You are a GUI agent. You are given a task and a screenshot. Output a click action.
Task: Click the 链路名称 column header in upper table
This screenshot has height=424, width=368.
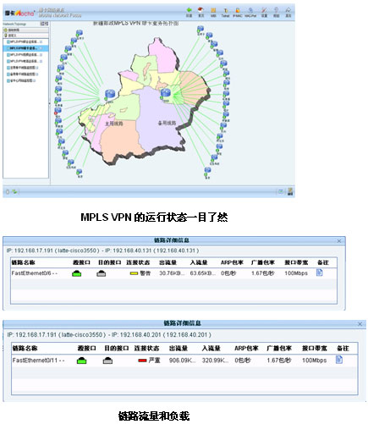[23, 262]
